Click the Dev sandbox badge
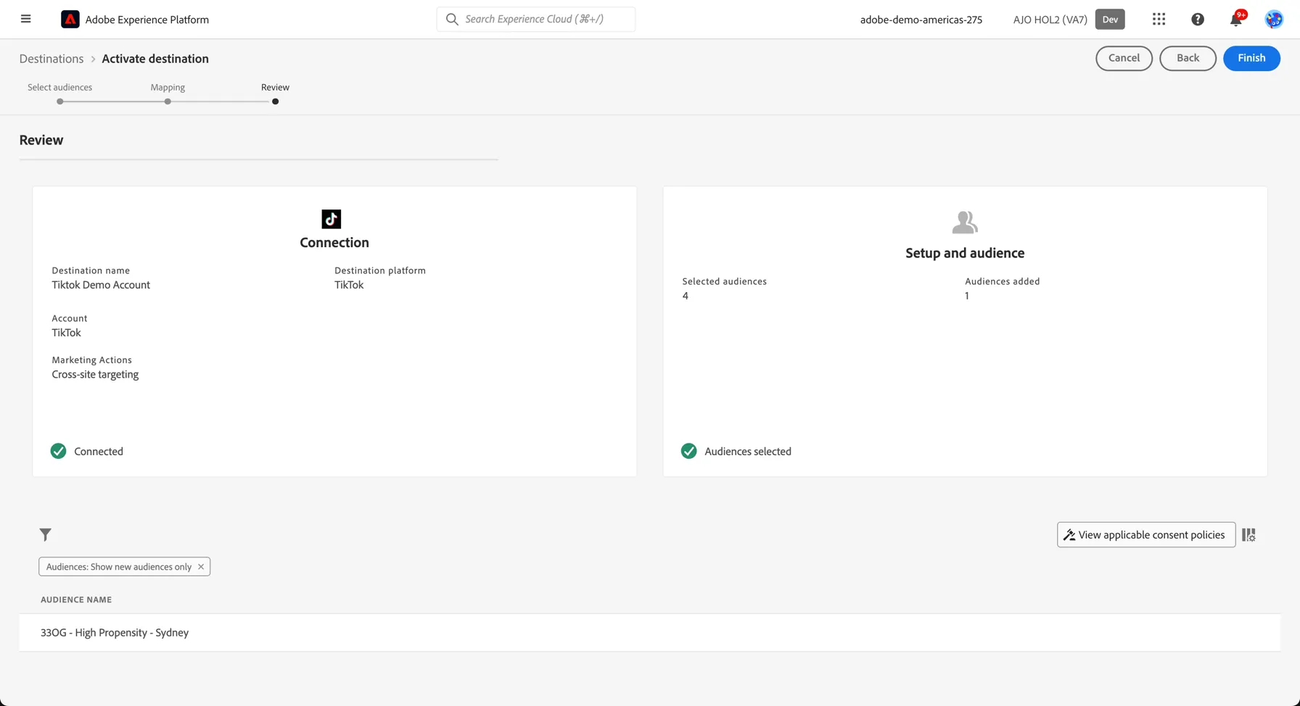The height and width of the screenshot is (706, 1300). coord(1110,20)
